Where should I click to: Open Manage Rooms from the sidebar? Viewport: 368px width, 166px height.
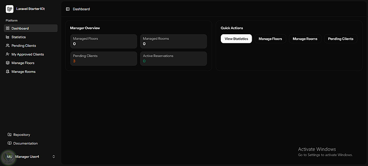(x=31, y=72)
